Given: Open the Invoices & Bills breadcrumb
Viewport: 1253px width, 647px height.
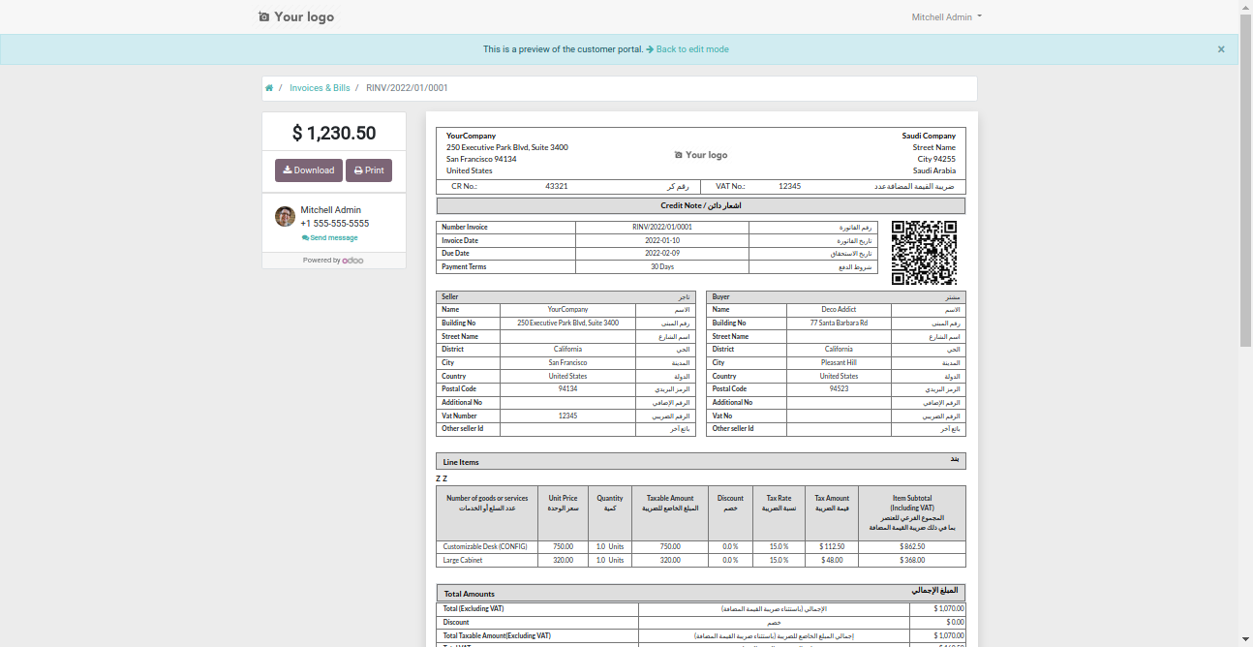Looking at the screenshot, I should 320,88.
